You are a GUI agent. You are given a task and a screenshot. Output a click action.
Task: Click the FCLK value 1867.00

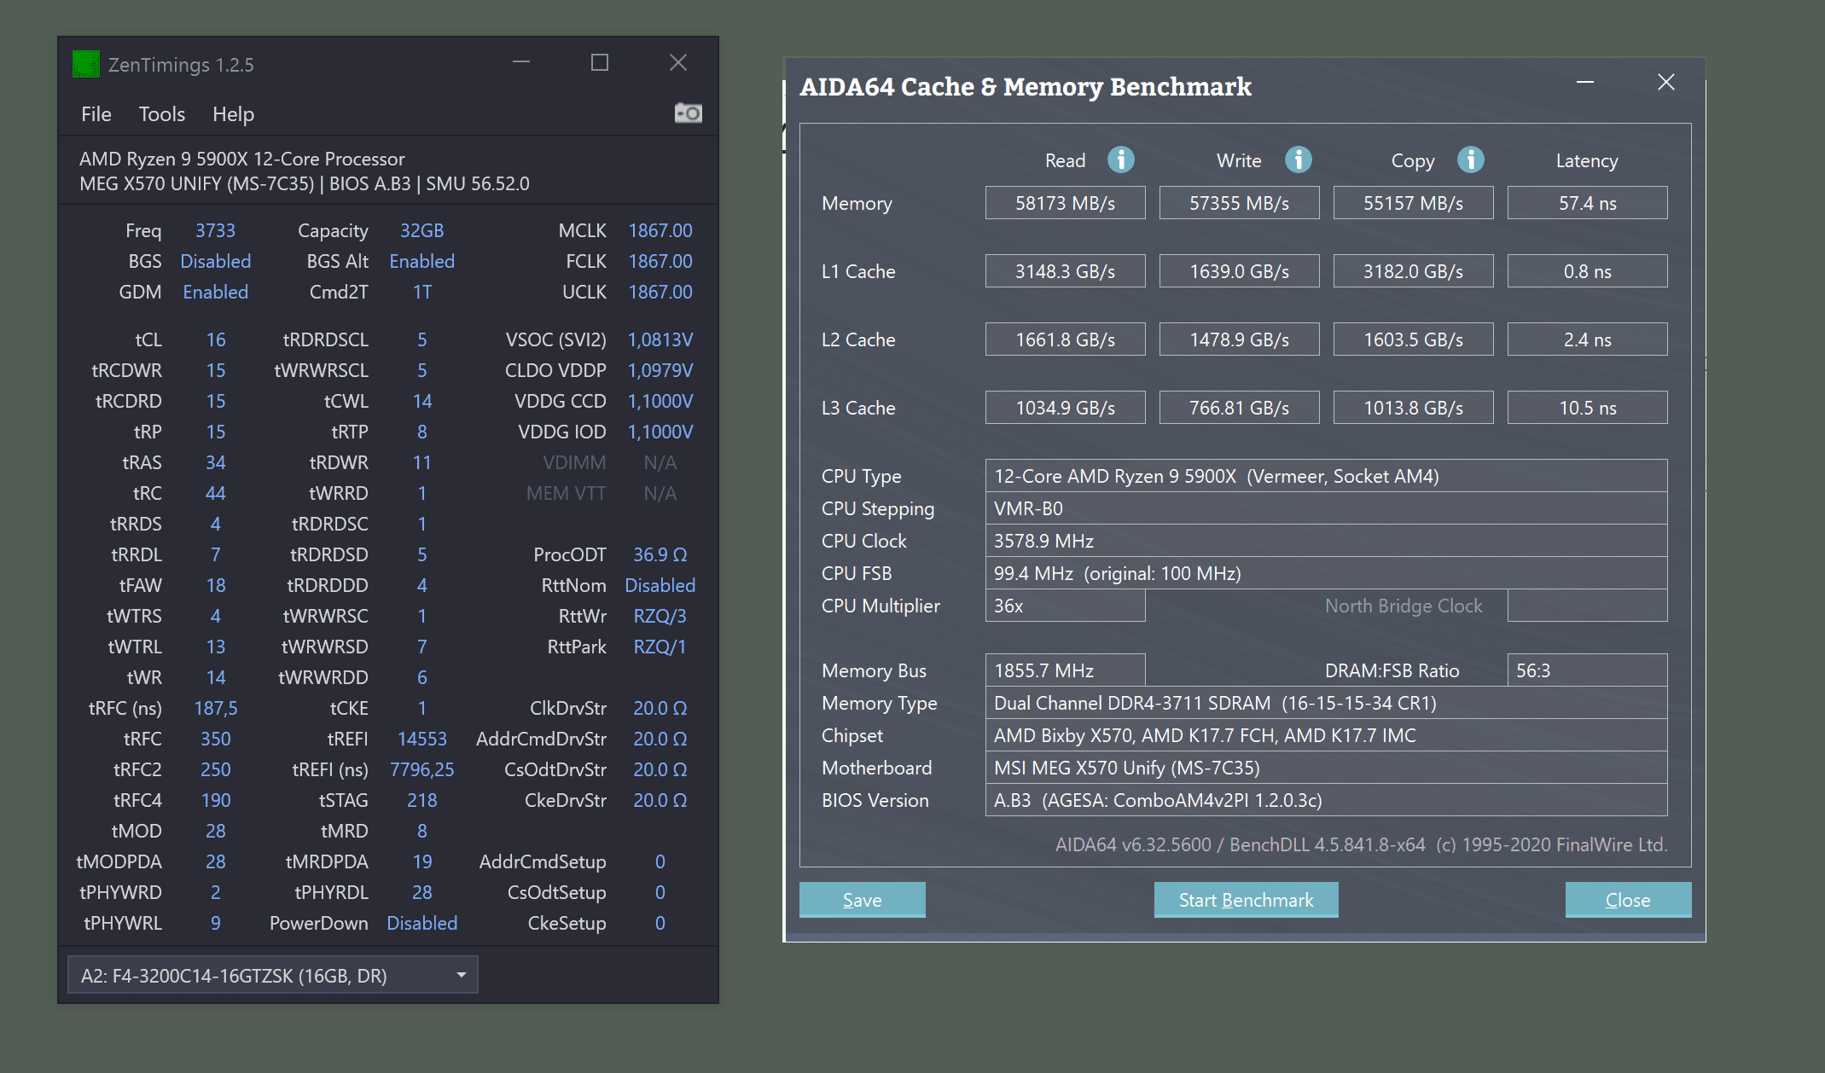660,261
